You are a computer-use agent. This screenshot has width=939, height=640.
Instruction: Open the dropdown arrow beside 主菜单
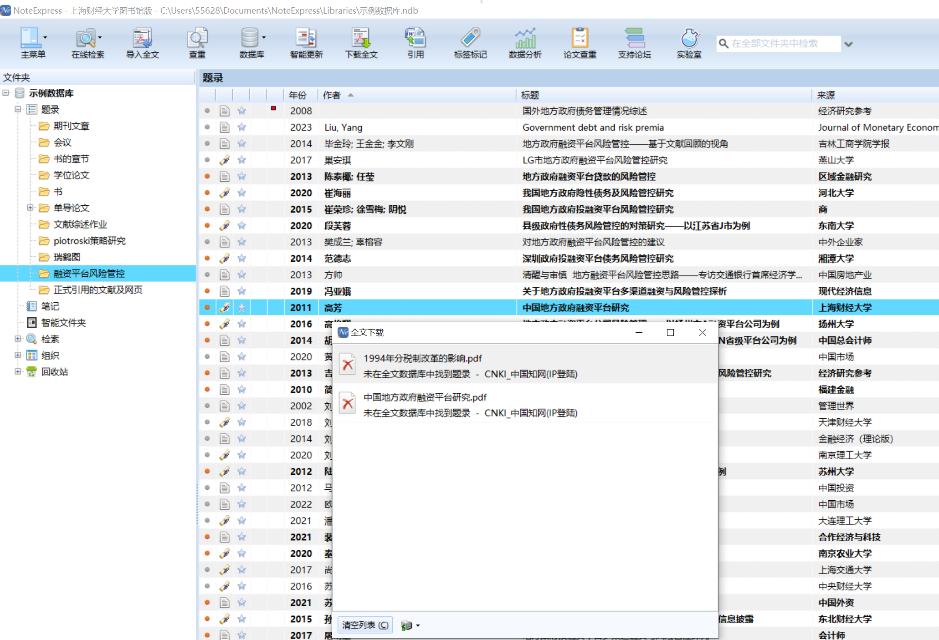coord(45,37)
